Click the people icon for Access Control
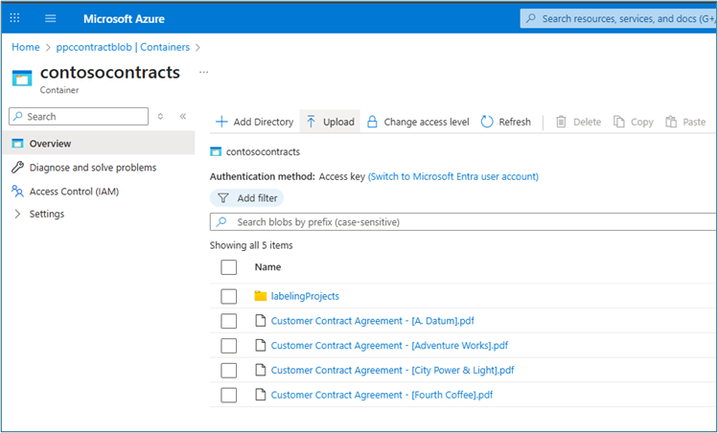718x433 pixels. coord(17,191)
